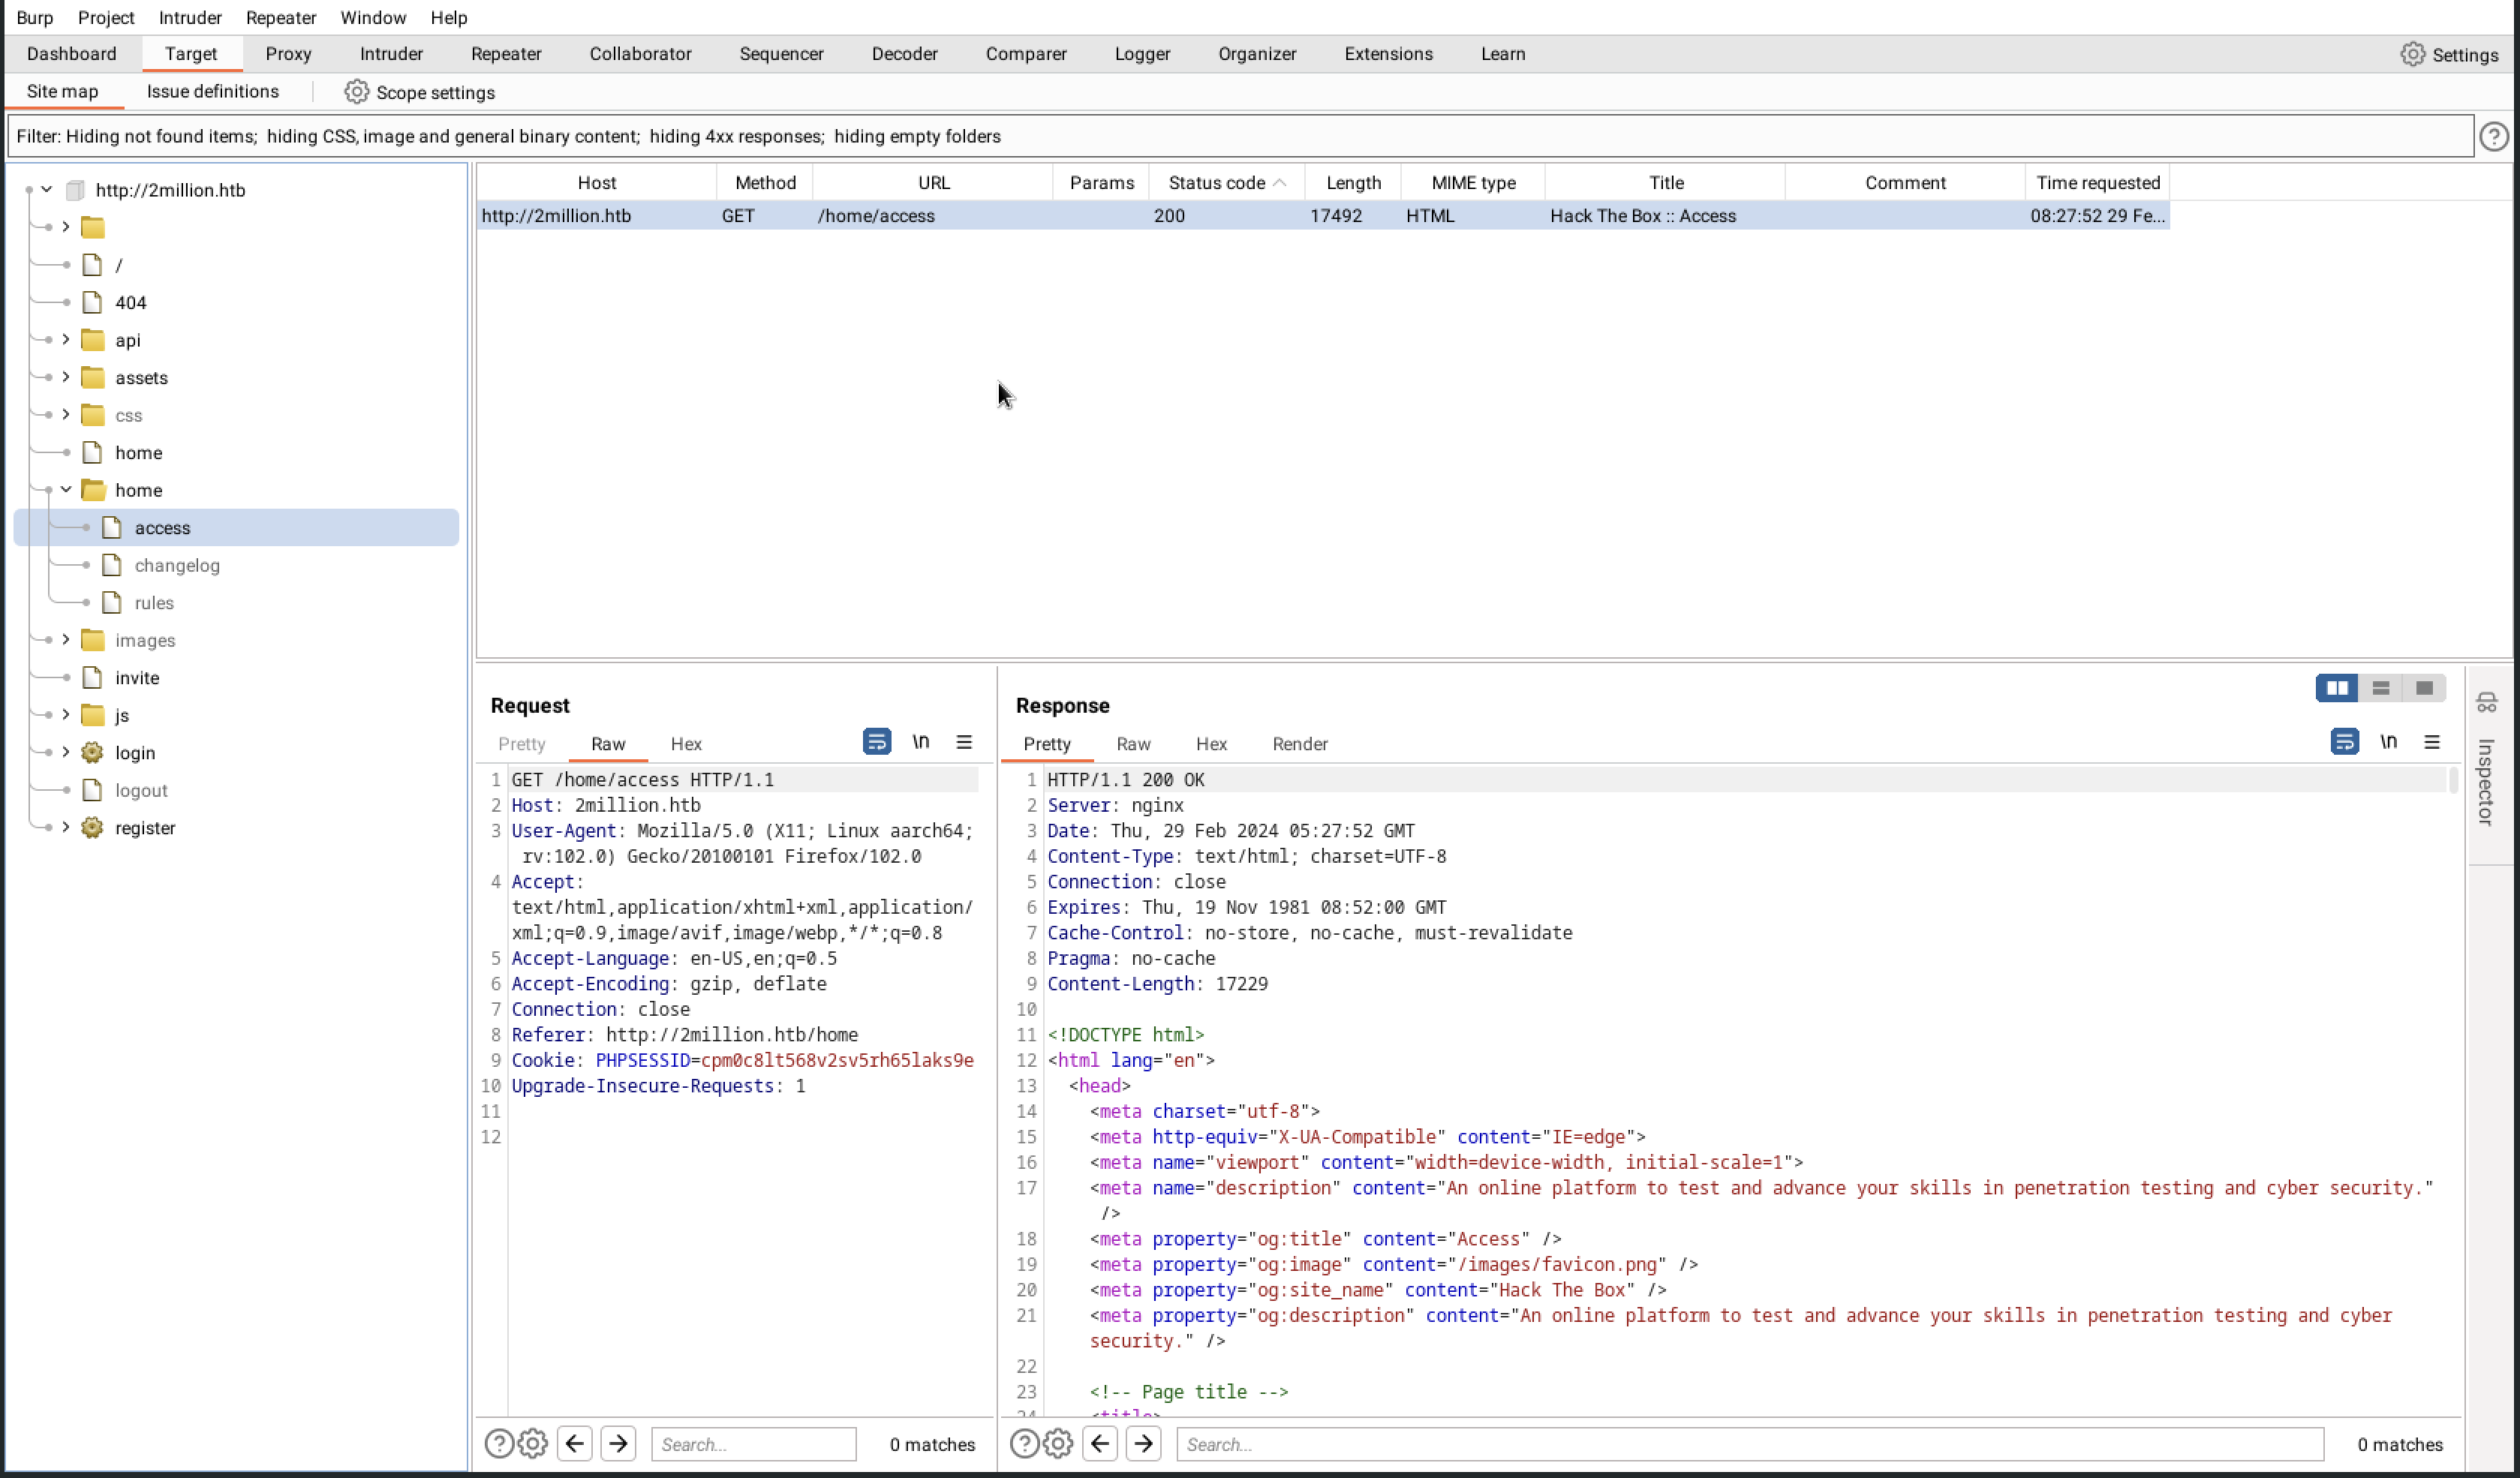The image size is (2520, 1478).
Task: Click Scope settings button
Action: [420, 92]
